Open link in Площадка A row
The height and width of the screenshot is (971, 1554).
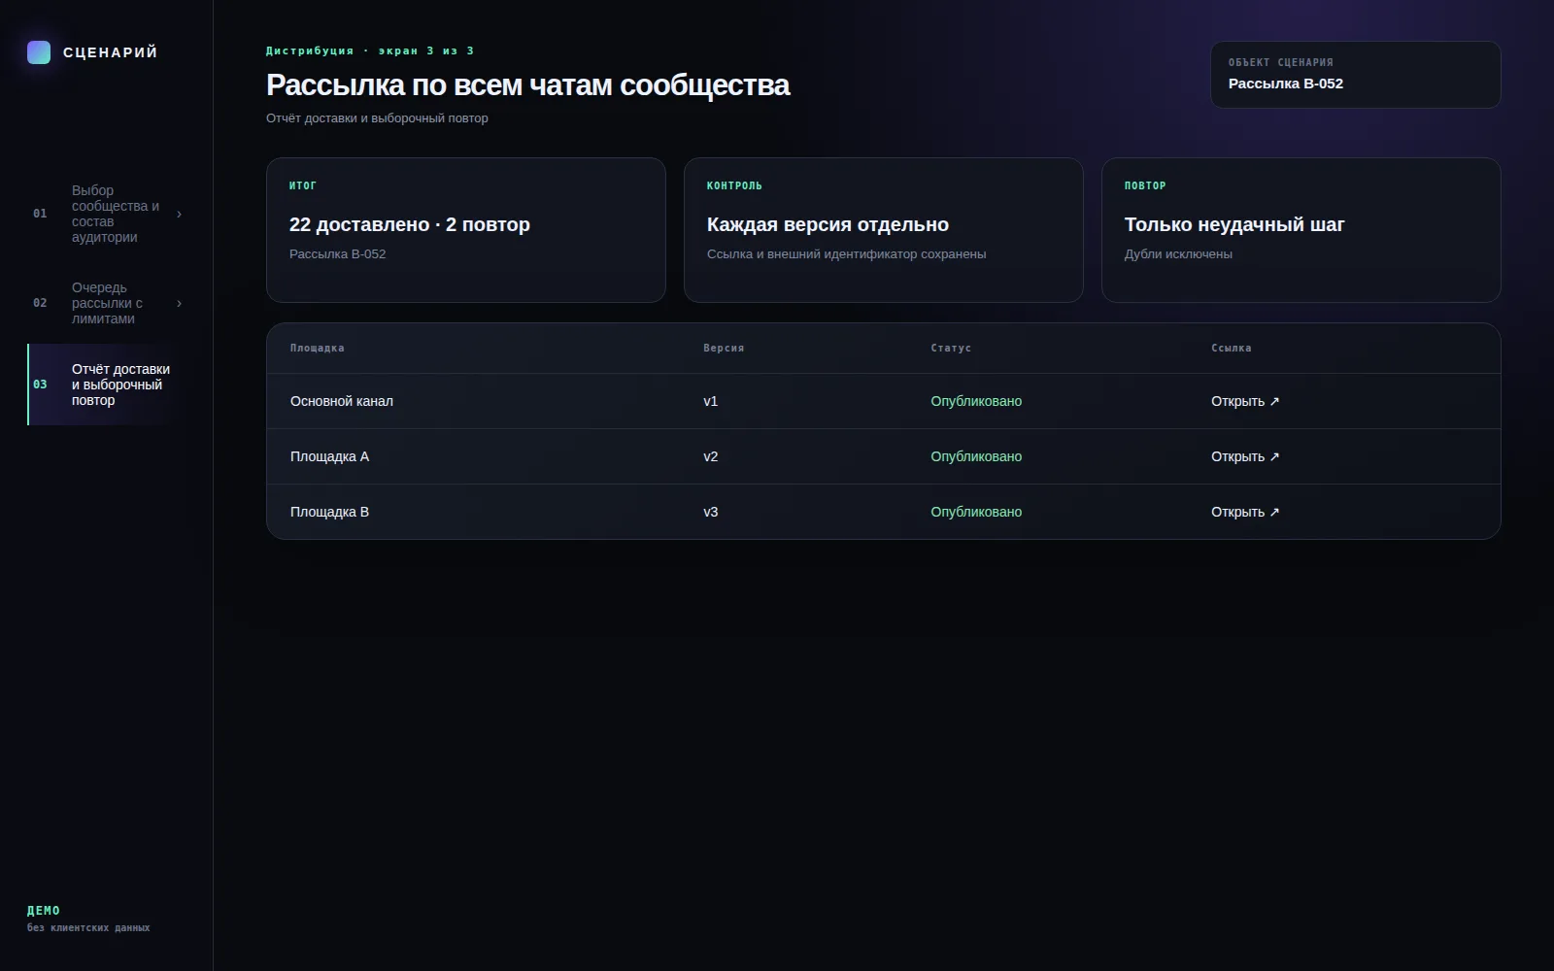(x=1245, y=456)
